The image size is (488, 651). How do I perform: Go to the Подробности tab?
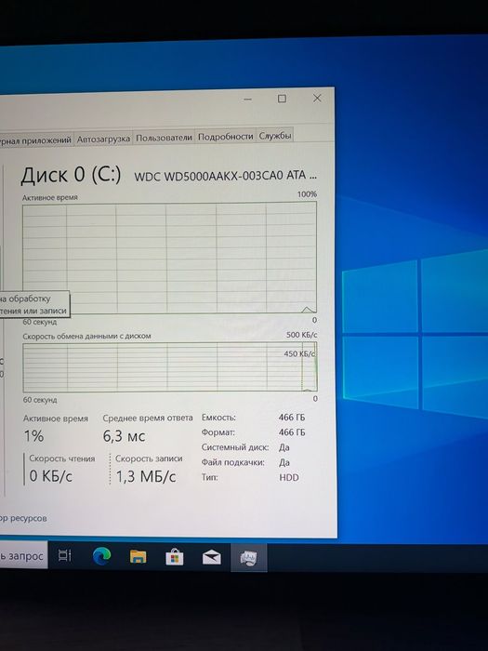coord(225,136)
